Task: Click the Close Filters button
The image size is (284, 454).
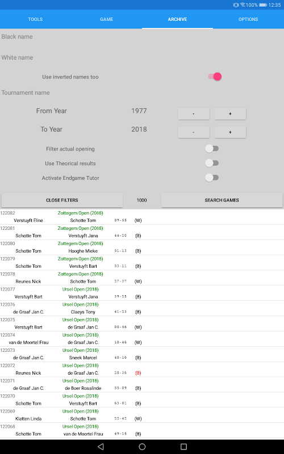Action: tap(62, 200)
